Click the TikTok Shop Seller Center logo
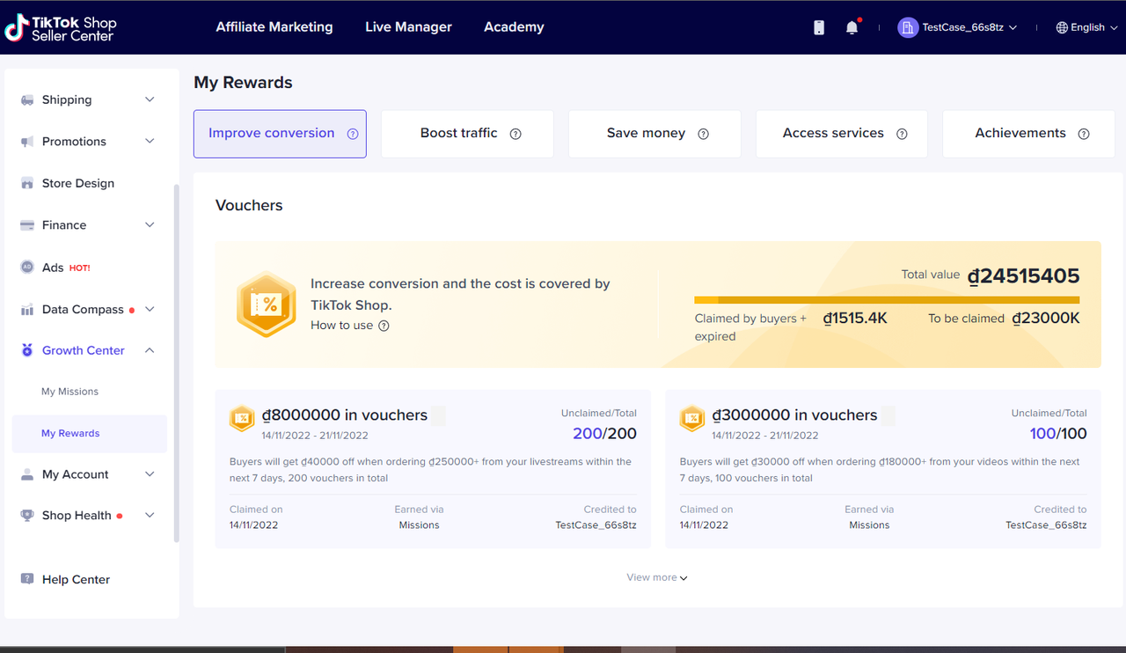This screenshot has height=653, width=1126. (62, 28)
